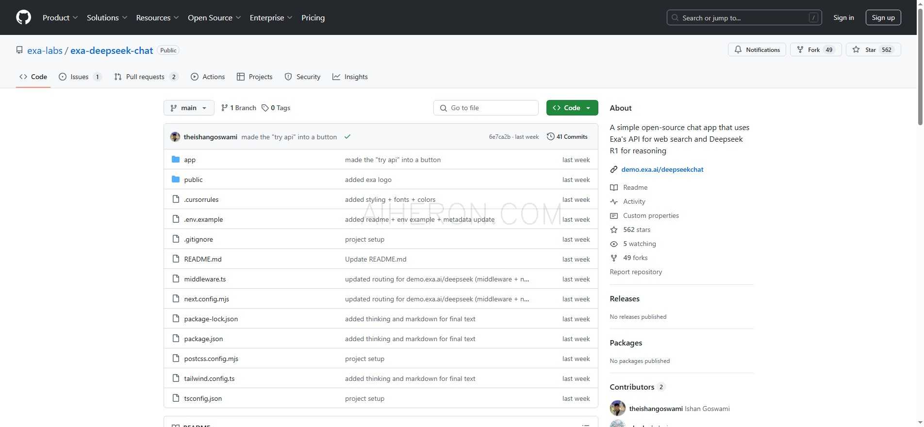Click the link icon beside demo.exa.ai

[x=614, y=169]
